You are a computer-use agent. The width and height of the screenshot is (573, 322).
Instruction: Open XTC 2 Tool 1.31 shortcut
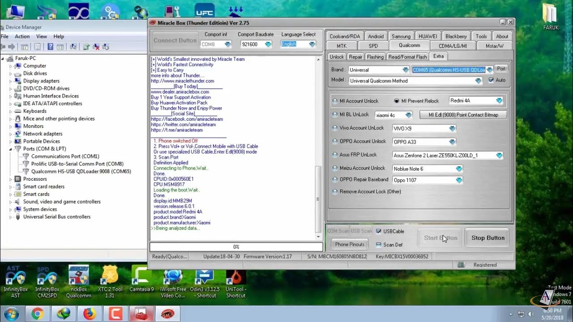click(110, 282)
